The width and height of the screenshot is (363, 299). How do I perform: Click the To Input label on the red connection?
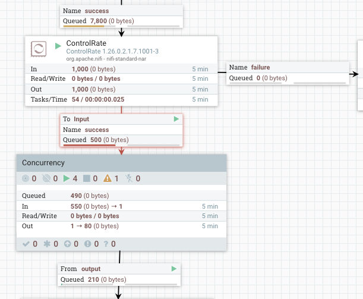76,119
